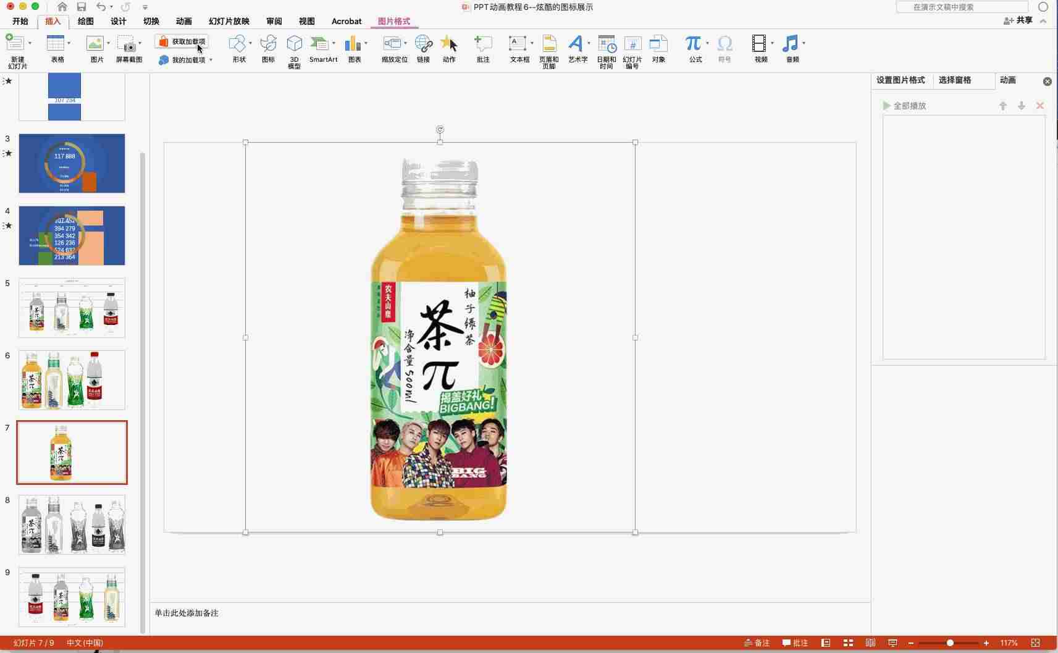Screen dimensions: 1058x653
Task: Move animation down with the down arrow
Action: click(1022, 106)
